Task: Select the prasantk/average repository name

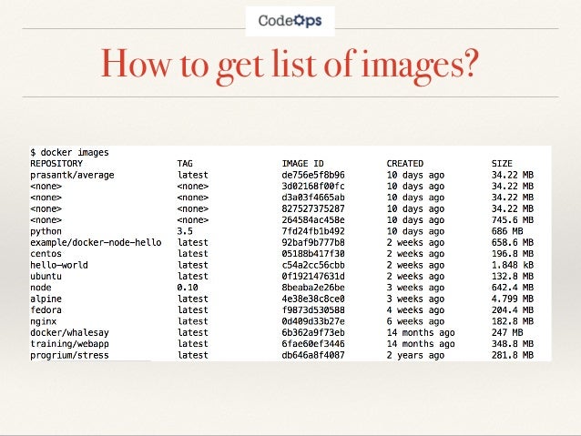Action: point(72,175)
